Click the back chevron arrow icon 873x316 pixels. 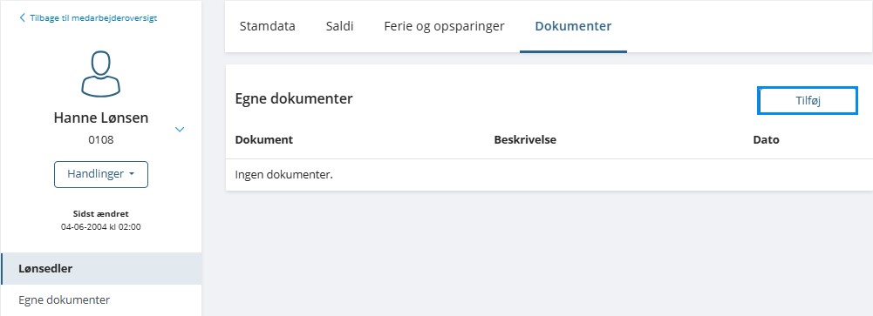pyautogui.click(x=23, y=17)
